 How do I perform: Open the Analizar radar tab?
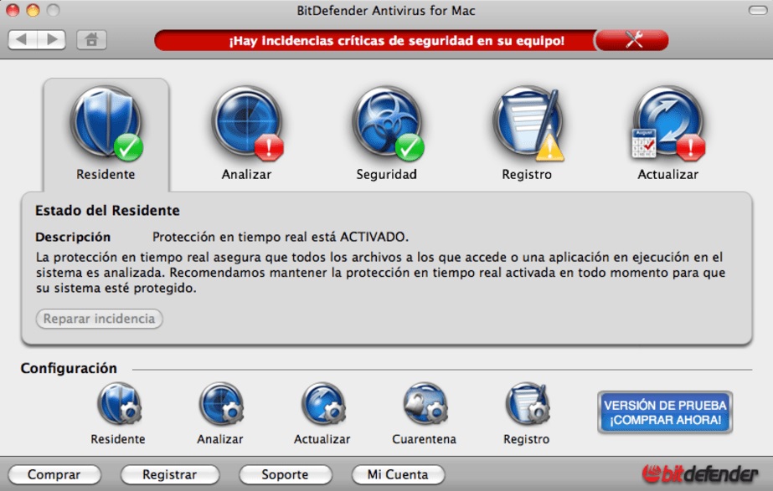point(246,134)
